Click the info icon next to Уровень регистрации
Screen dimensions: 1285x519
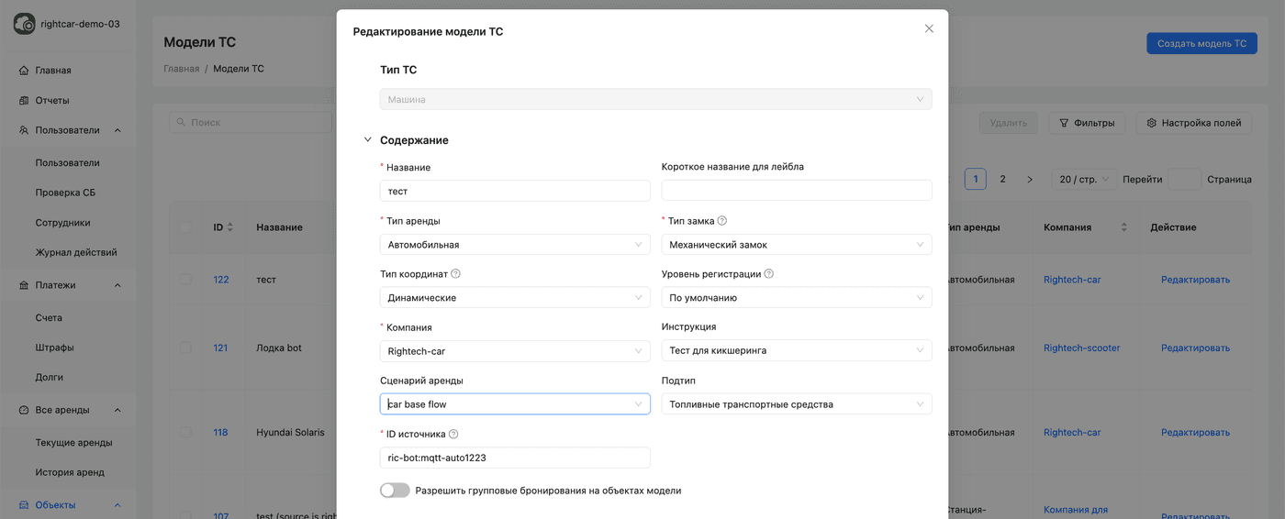pos(769,274)
